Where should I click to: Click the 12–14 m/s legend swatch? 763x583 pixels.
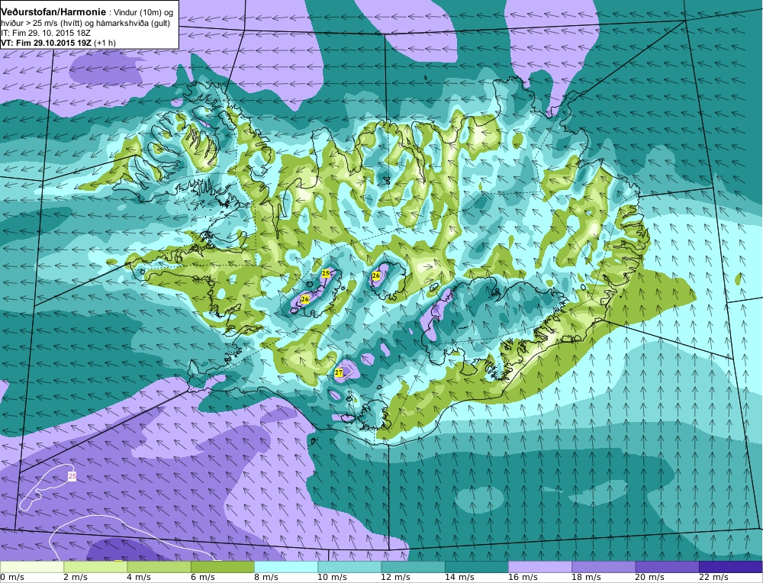click(x=413, y=567)
